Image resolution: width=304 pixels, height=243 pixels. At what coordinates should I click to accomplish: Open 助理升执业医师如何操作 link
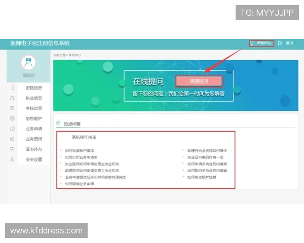click(207, 150)
